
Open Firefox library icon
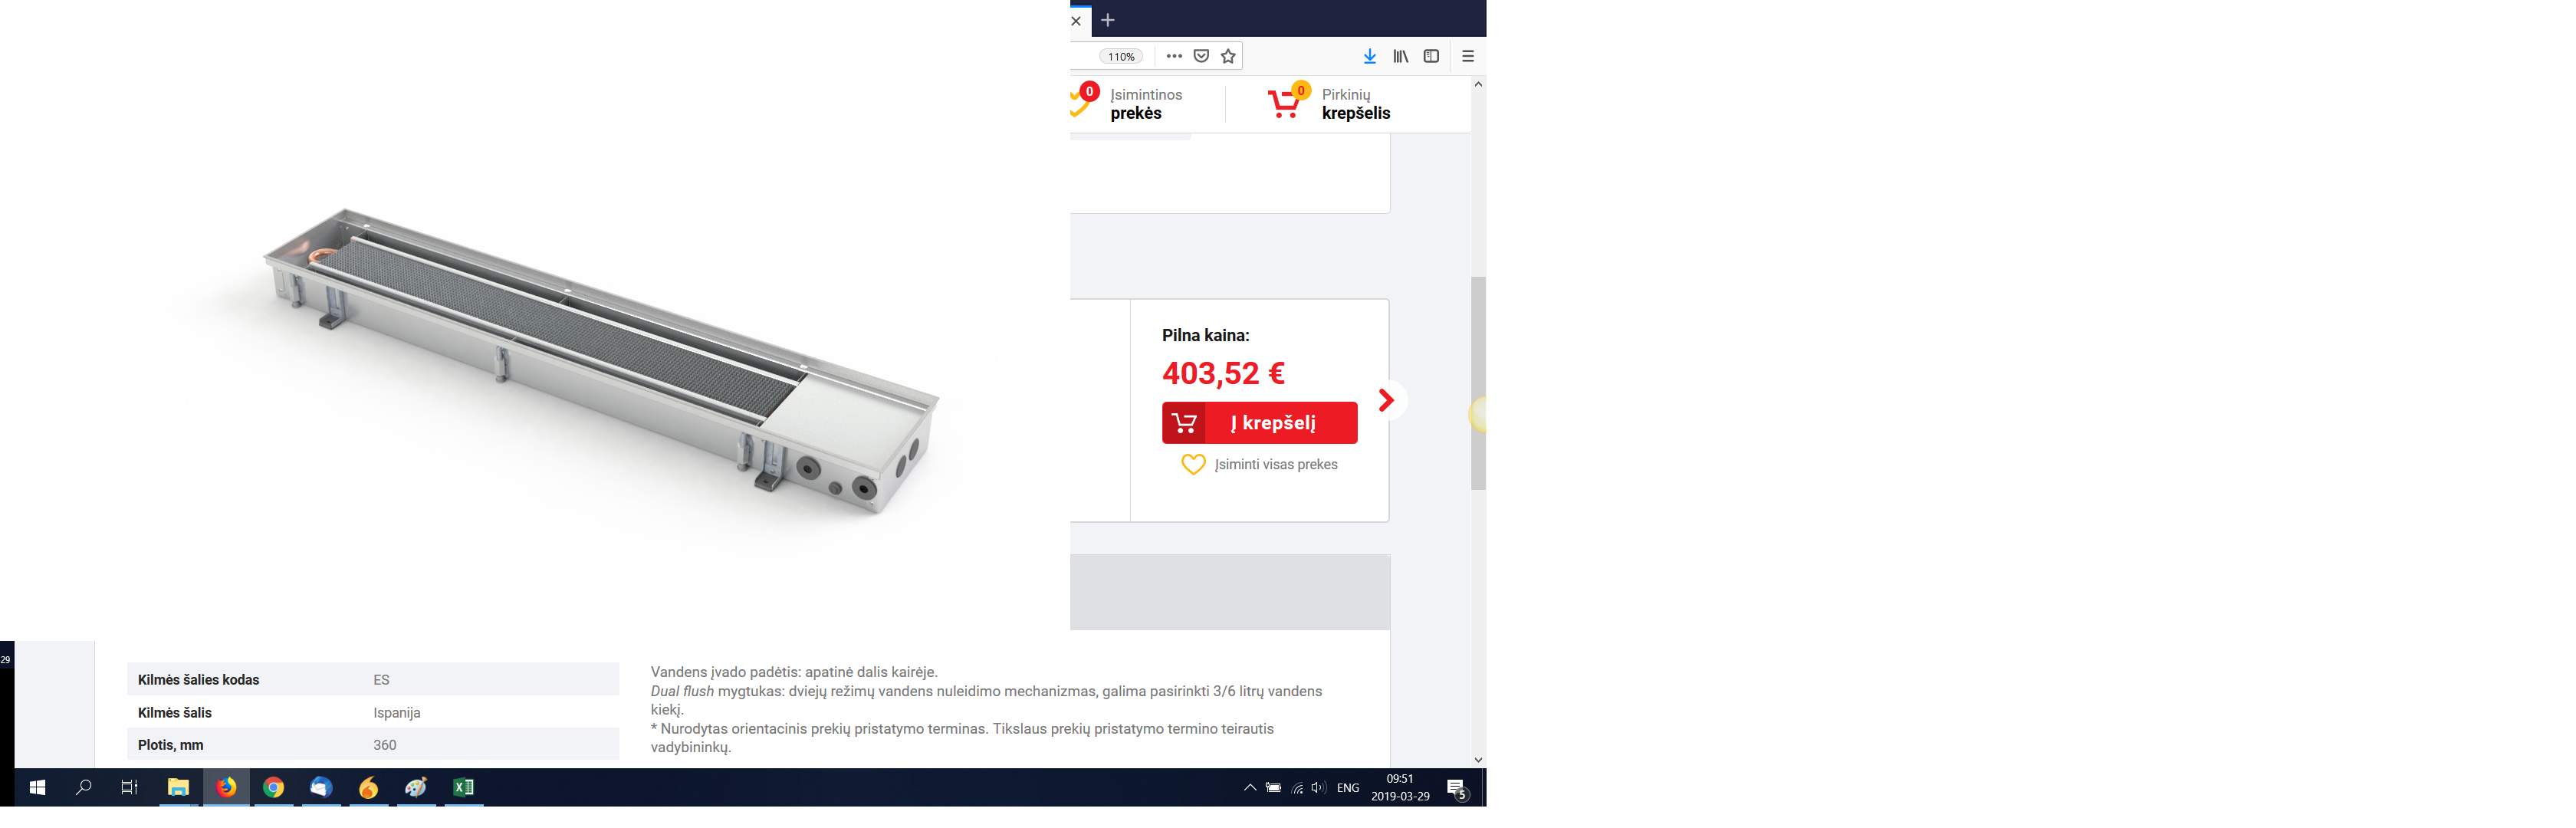coord(1401,57)
